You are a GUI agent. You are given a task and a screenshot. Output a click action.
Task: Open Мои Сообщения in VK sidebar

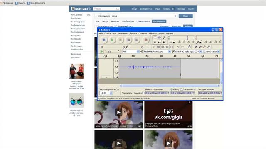click(x=77, y=32)
